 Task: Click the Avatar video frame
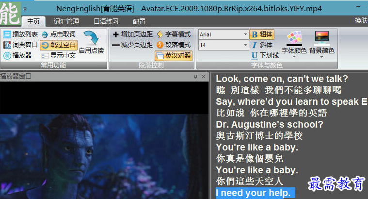tap(104, 156)
